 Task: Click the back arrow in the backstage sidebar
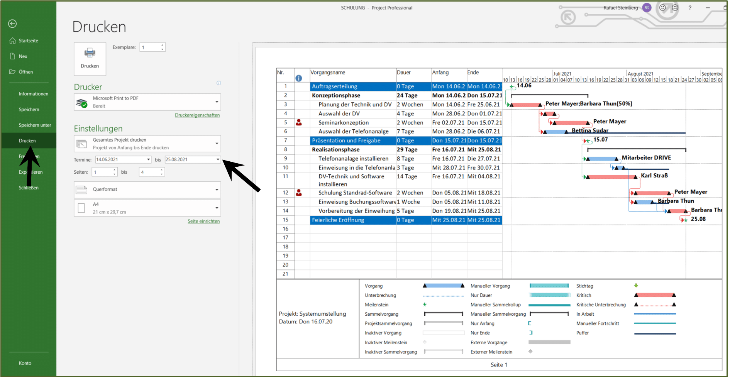coord(12,24)
